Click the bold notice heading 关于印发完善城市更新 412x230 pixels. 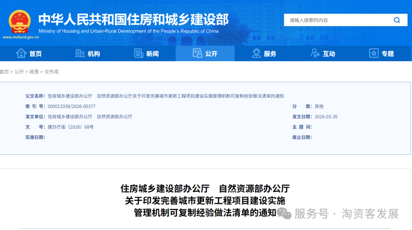point(205,201)
